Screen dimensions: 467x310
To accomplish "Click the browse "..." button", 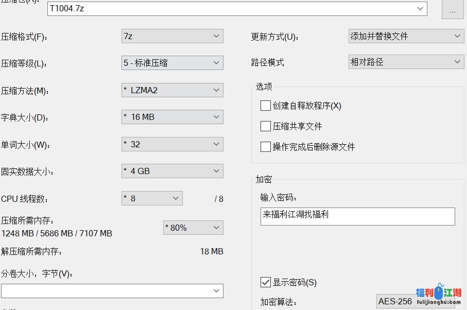I will pos(453,10).
